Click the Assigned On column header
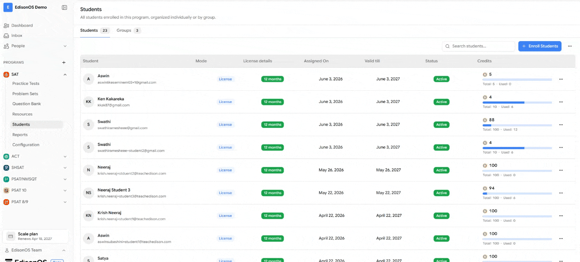 tap(316, 61)
